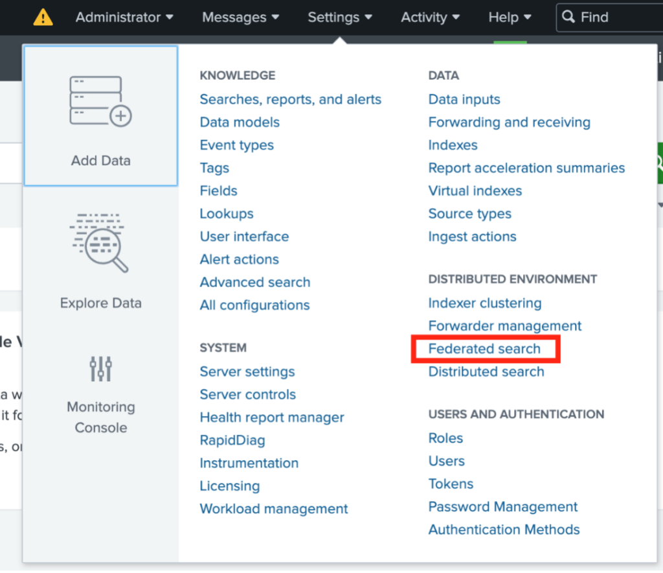Go to Data models
Image resolution: width=663 pixels, height=573 pixels.
240,122
